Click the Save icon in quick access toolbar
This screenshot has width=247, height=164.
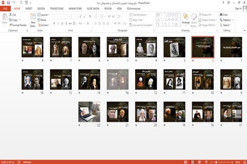pyautogui.click(x=9, y=3)
